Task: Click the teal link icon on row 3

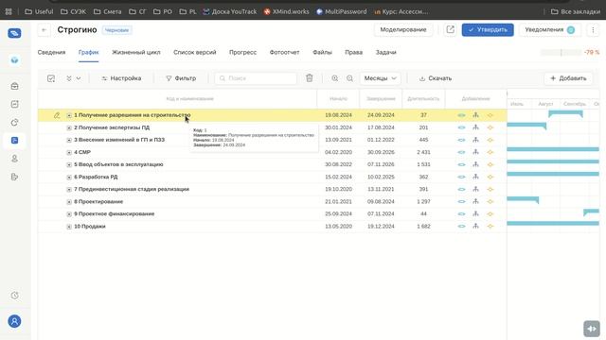Action: [x=461, y=140]
